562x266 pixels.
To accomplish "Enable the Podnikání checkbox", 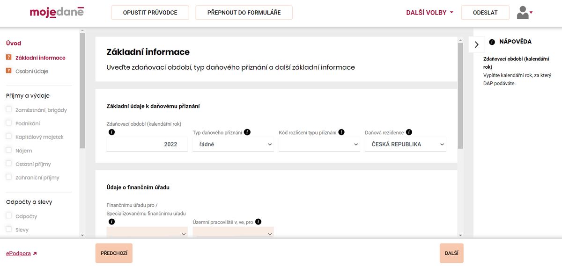I will click(x=8, y=123).
